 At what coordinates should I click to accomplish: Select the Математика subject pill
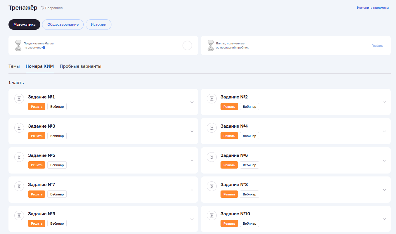24,25
